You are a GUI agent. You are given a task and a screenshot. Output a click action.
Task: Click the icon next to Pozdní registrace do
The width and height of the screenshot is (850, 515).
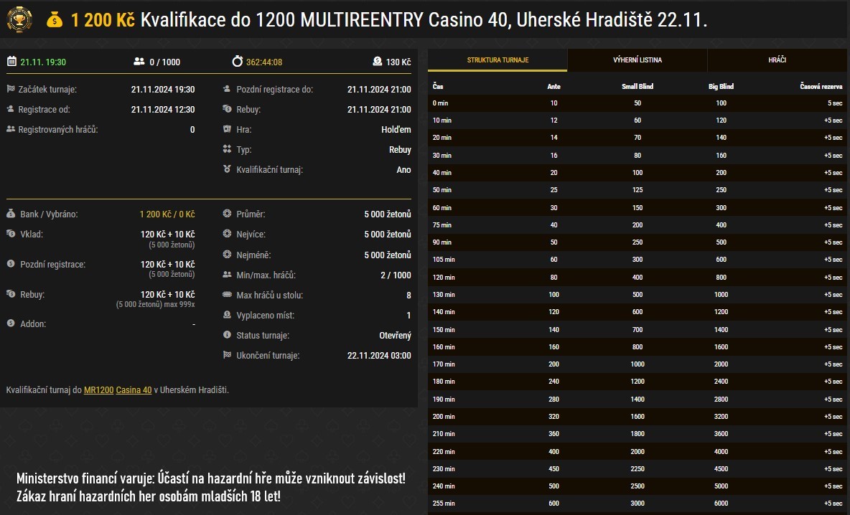(227, 89)
